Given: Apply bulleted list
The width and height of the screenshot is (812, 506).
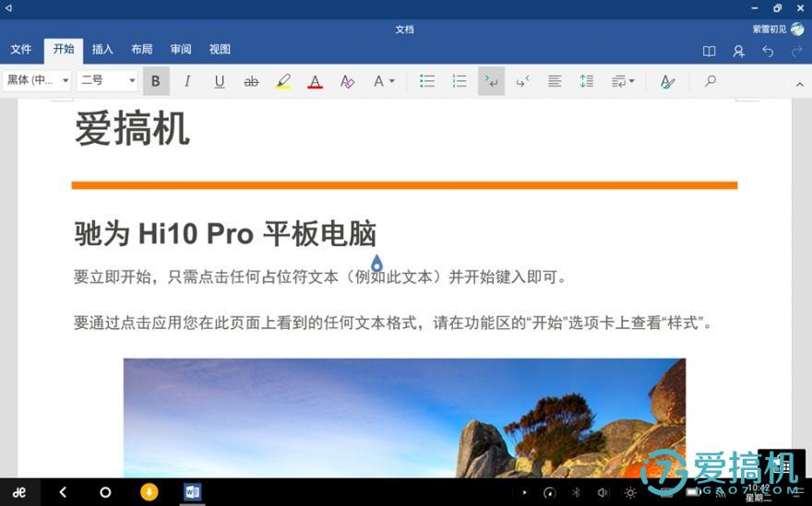Looking at the screenshot, I should 427,81.
